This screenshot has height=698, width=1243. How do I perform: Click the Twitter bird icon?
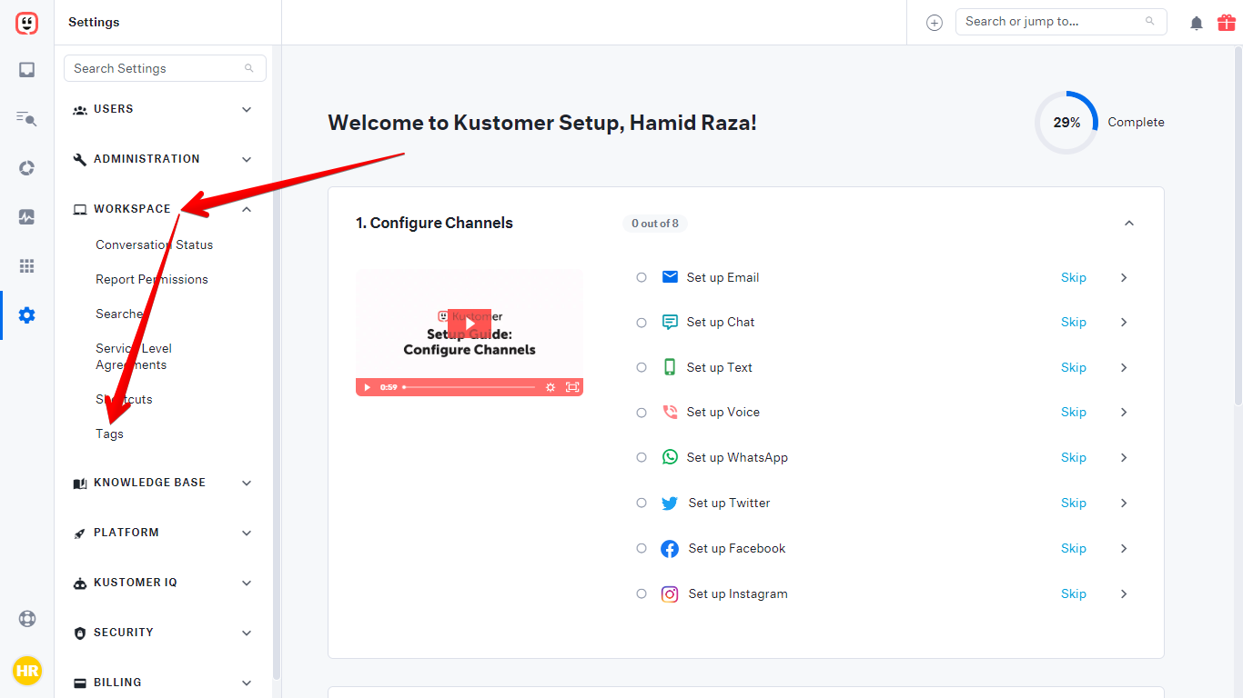(670, 503)
